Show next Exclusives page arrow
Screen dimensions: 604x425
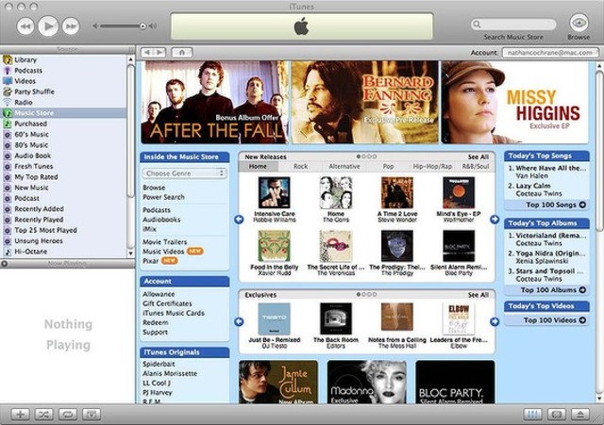click(x=495, y=321)
